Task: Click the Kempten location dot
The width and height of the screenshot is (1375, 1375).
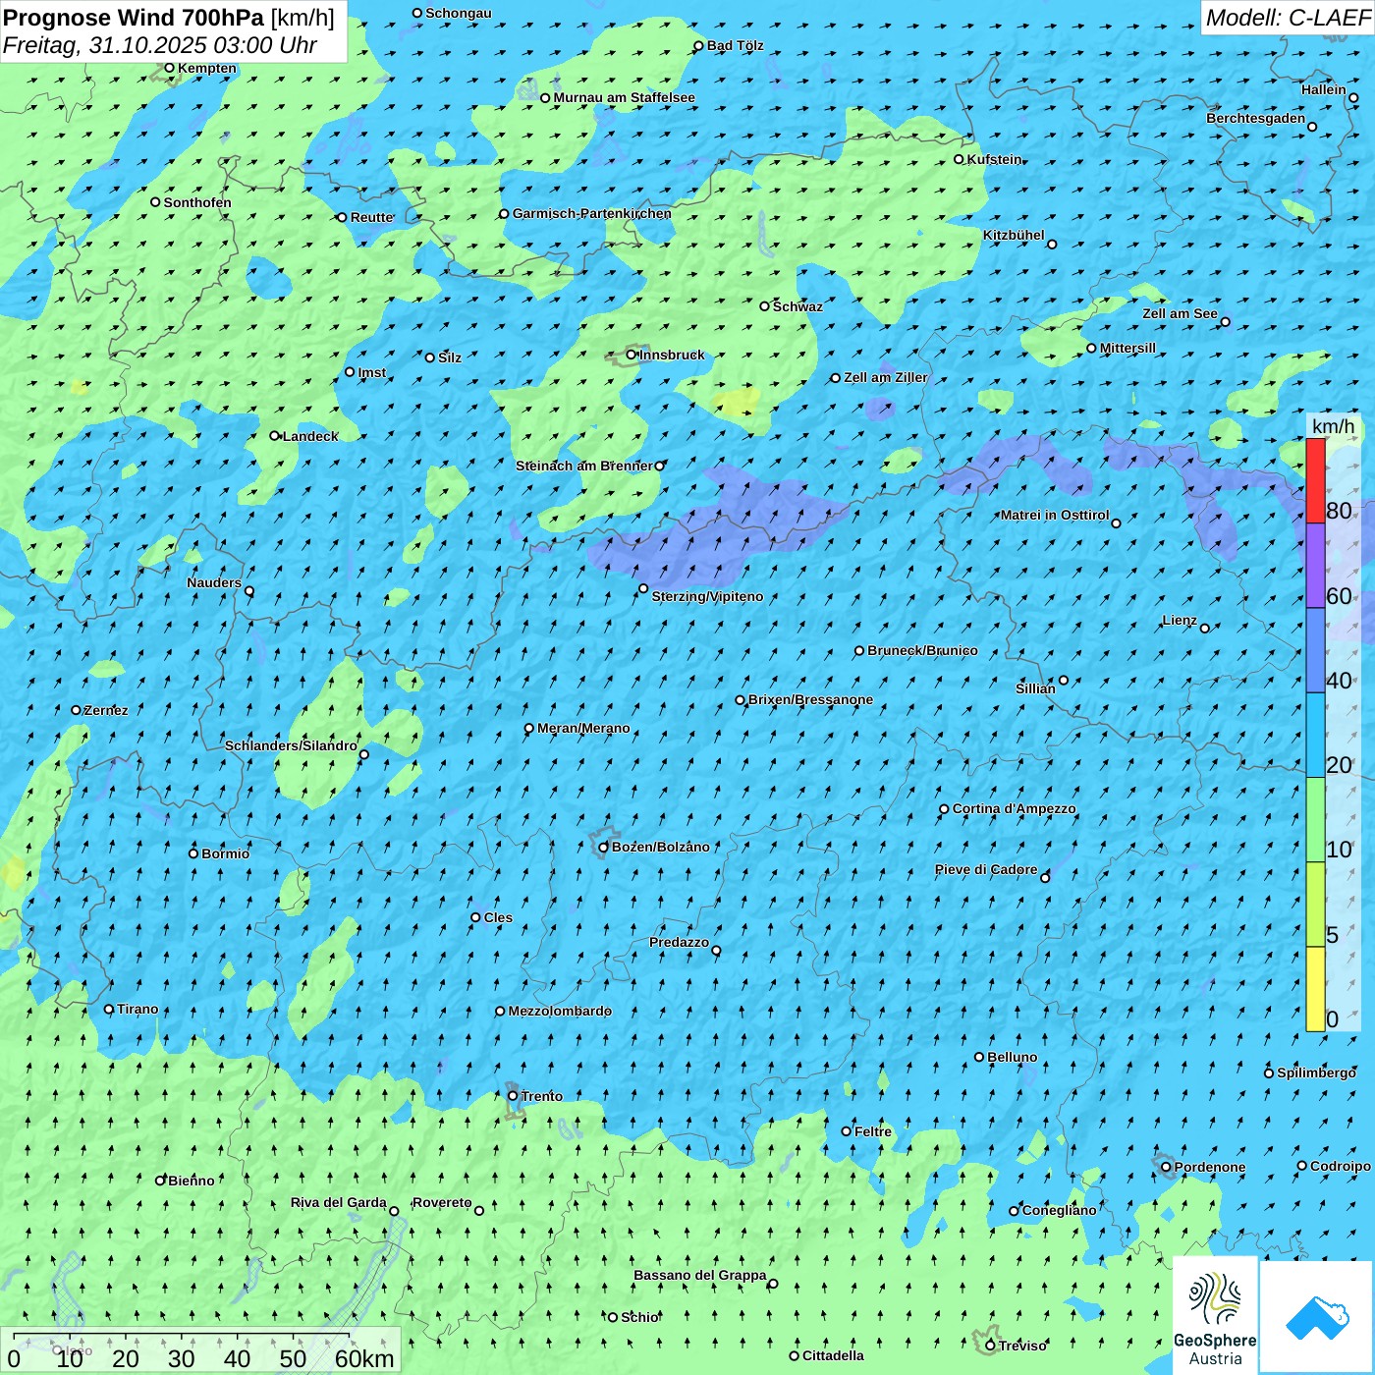Action: 169,68
